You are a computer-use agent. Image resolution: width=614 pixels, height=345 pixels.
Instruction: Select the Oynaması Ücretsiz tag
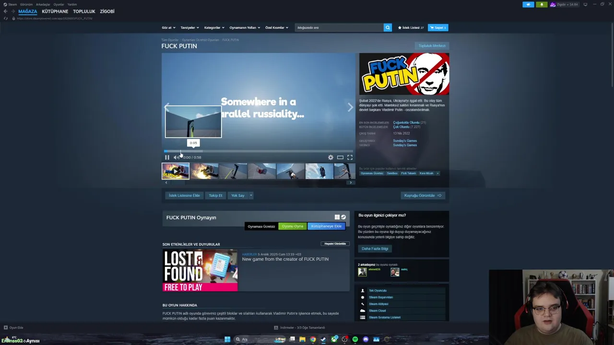pyautogui.click(x=372, y=173)
